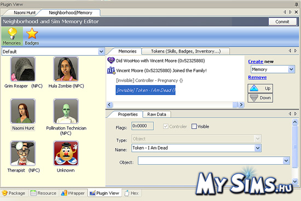Screen dimensions: 301x201
Task: Switch to the Raw Data tab
Action: [x=157, y=114]
